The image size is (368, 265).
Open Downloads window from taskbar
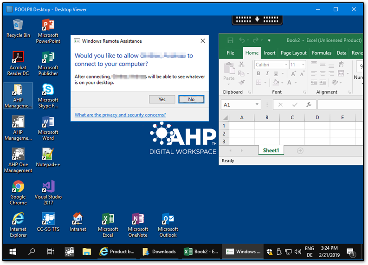pyautogui.click(x=159, y=252)
